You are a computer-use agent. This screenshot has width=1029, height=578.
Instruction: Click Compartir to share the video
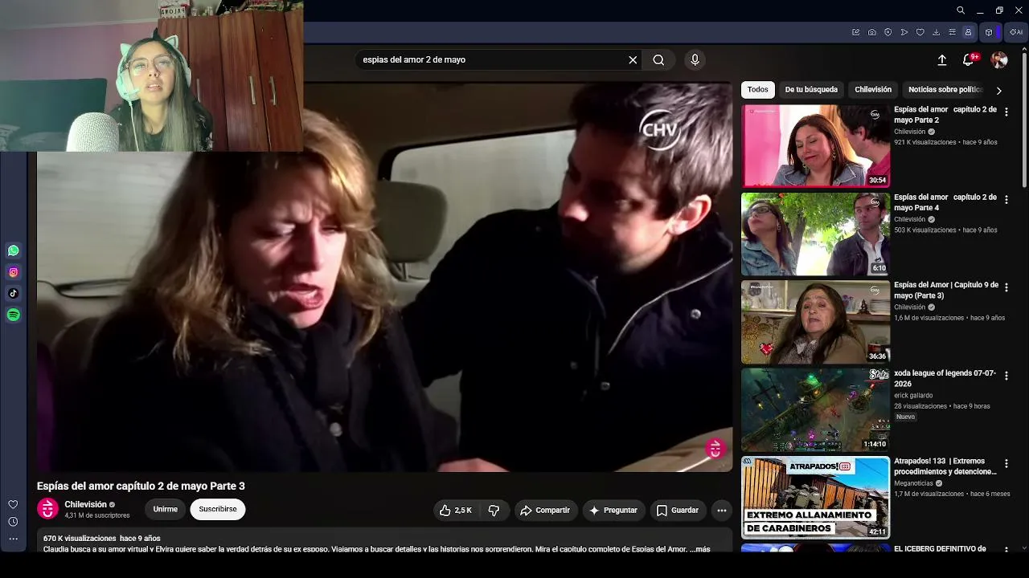545,510
